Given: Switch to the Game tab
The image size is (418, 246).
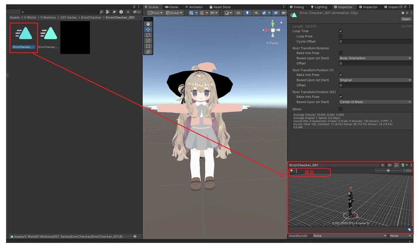Looking at the screenshot, I should pyautogui.click(x=172, y=7).
